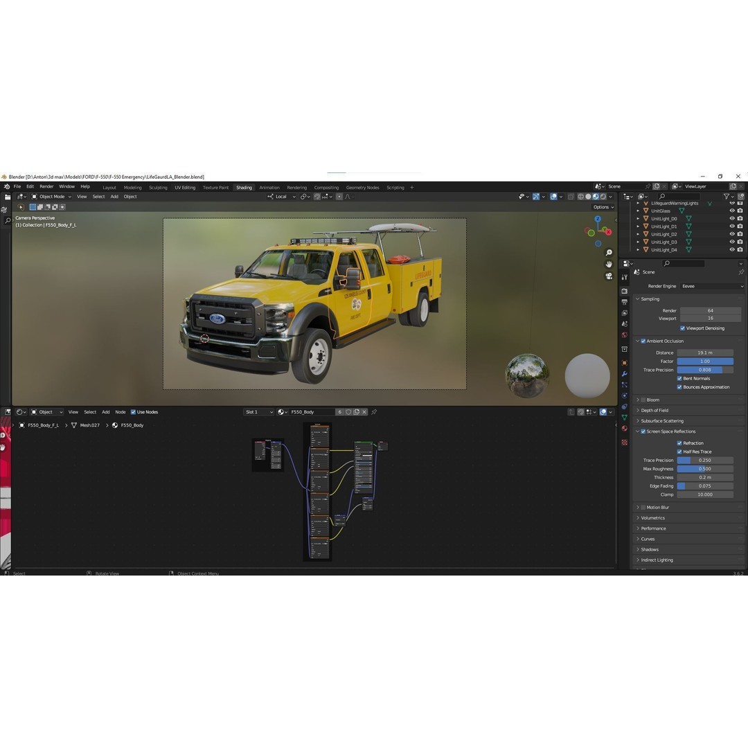
Task: Switch to the Animation workspace tab
Action: pos(269,187)
